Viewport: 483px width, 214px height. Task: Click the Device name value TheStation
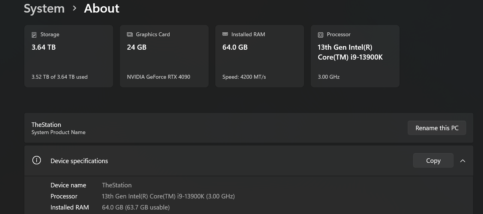tap(117, 185)
